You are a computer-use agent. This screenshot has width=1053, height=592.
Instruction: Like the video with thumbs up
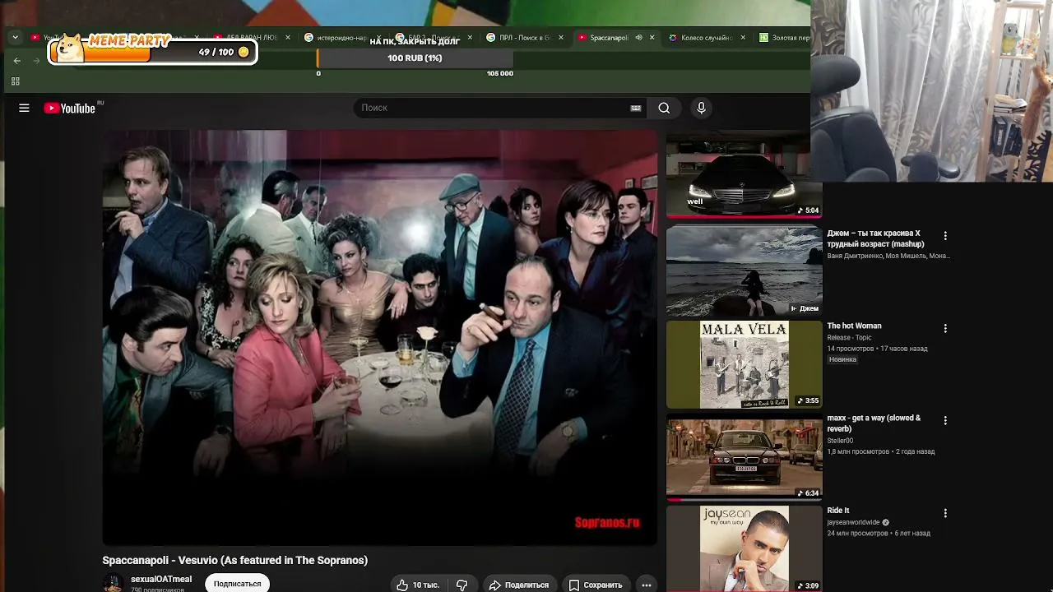(418, 585)
